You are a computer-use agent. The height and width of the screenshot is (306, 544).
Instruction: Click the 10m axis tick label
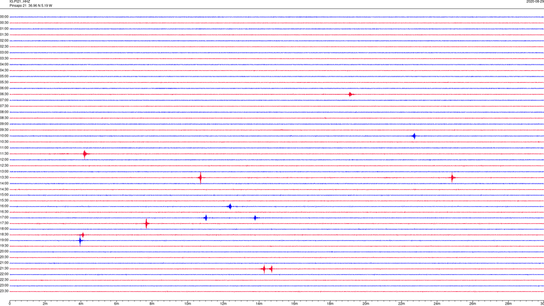click(188, 304)
